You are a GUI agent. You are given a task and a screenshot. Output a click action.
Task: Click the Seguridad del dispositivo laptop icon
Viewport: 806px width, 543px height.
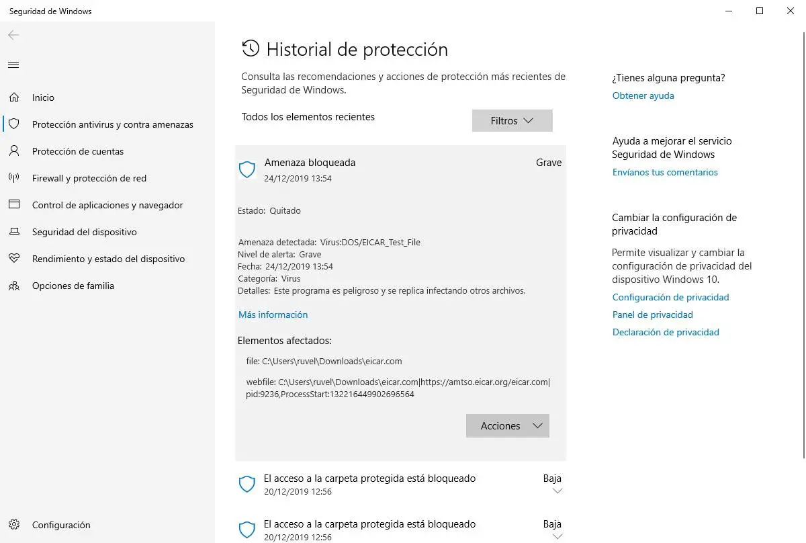(14, 232)
